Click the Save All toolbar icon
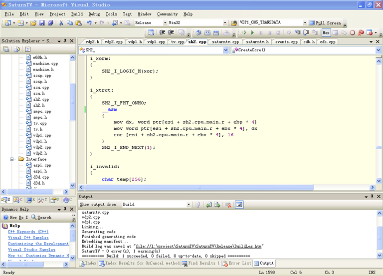Viewport: 383px width, 276px height. pyautogui.click(x=50, y=23)
